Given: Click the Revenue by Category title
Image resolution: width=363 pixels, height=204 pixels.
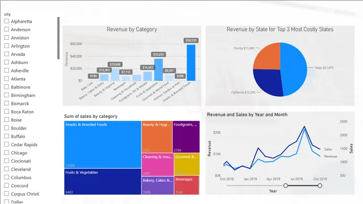Looking at the screenshot, I should click(x=132, y=29).
